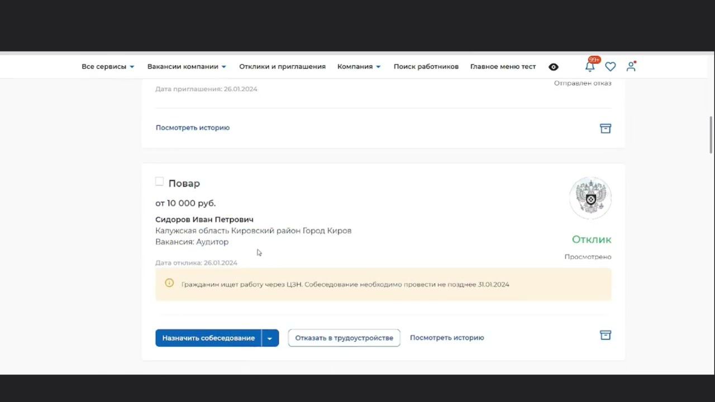This screenshot has height=402, width=715.
Task: Click Отказать в трудоустройстве button
Action: [344, 338]
